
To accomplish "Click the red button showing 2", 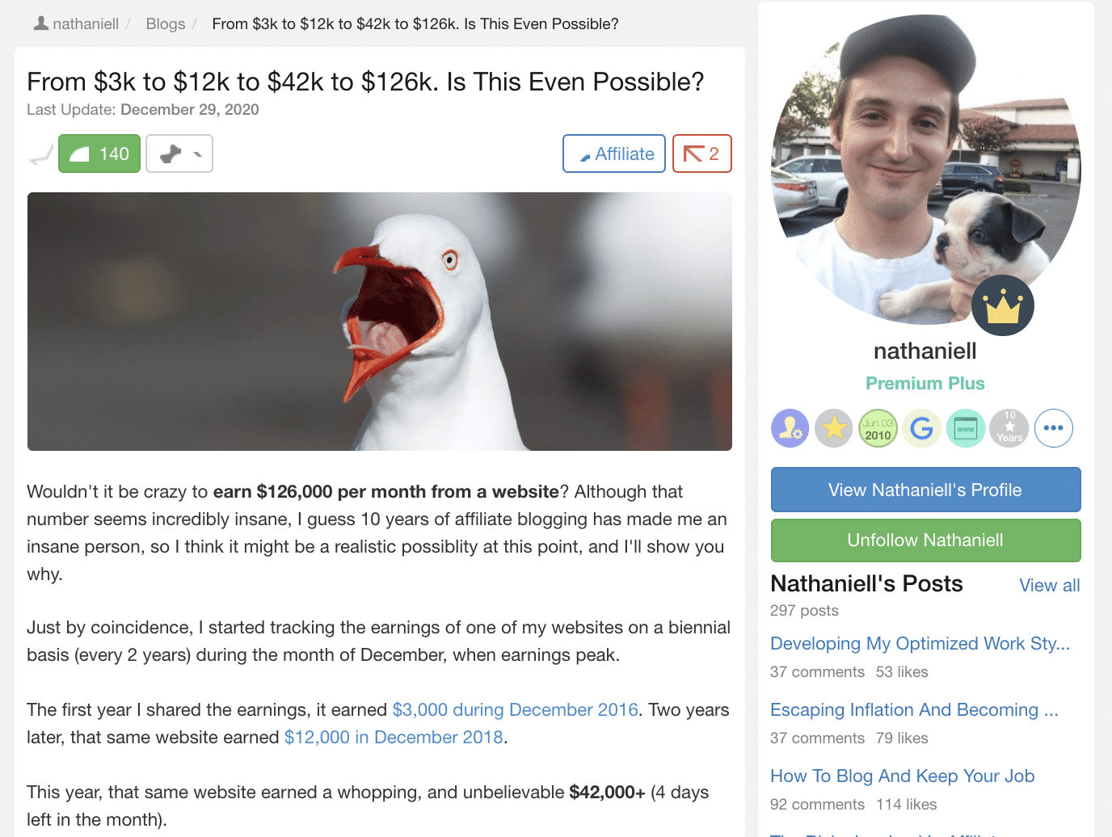I will point(701,154).
